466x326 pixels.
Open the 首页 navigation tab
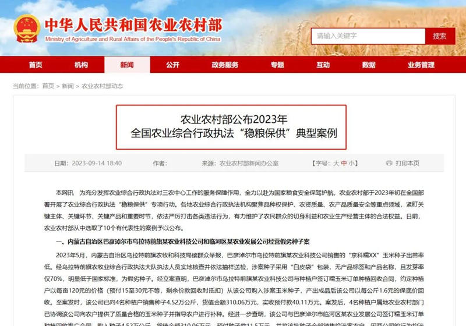click(36, 65)
